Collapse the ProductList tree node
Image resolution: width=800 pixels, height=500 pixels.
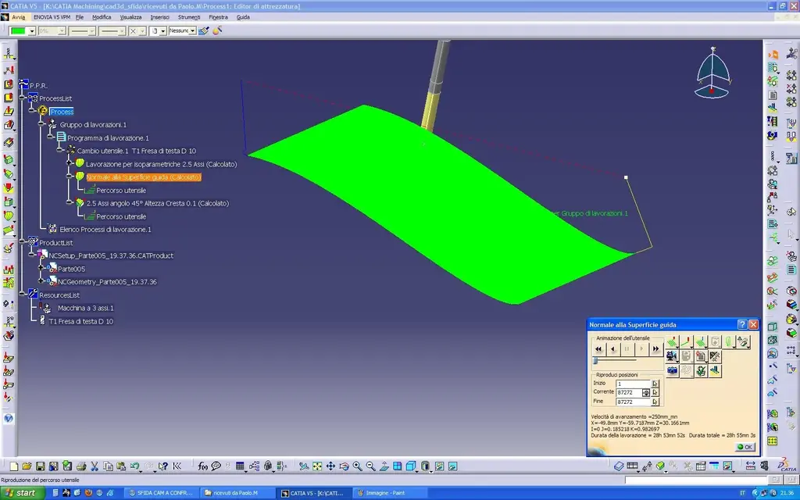[x=23, y=242]
